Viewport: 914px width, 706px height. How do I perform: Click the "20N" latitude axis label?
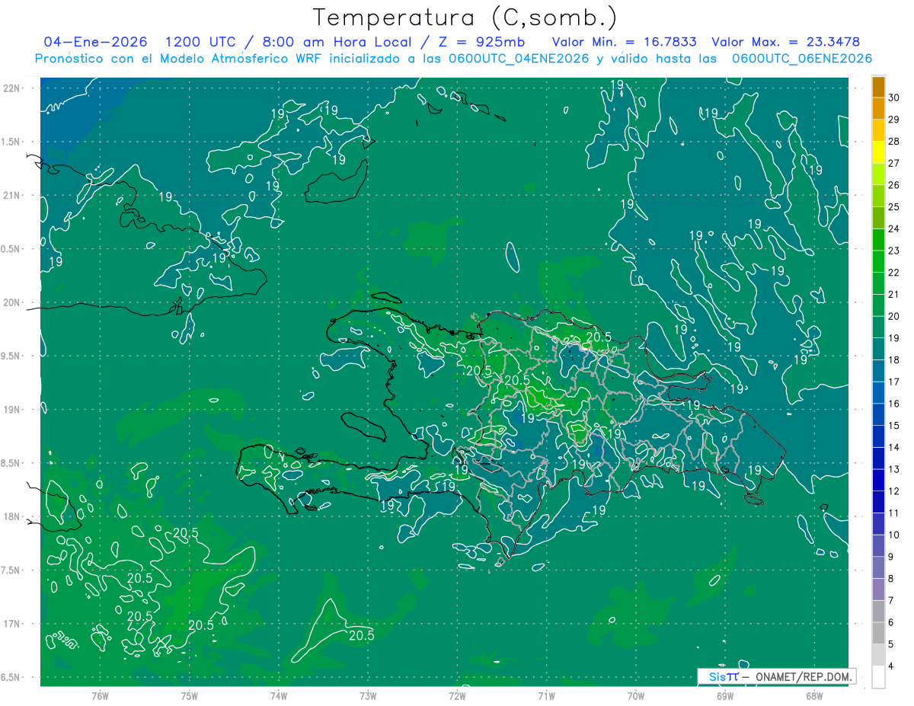pos(12,302)
